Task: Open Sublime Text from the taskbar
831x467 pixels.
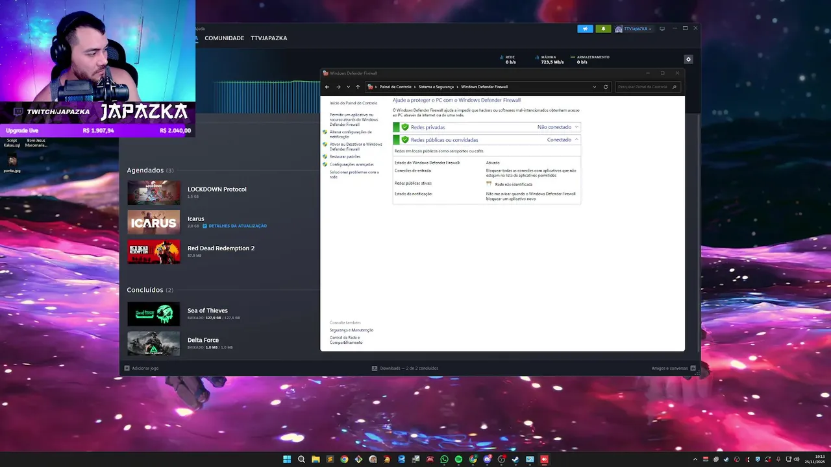Action: coord(330,459)
